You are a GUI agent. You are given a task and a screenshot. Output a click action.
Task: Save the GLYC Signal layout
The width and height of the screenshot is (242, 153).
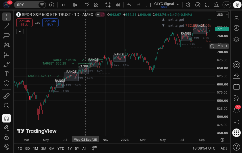click(x=164, y=7)
